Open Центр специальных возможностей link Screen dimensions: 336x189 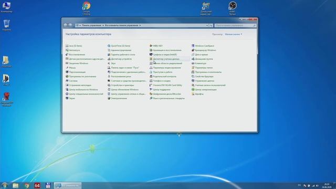click(x=86, y=94)
